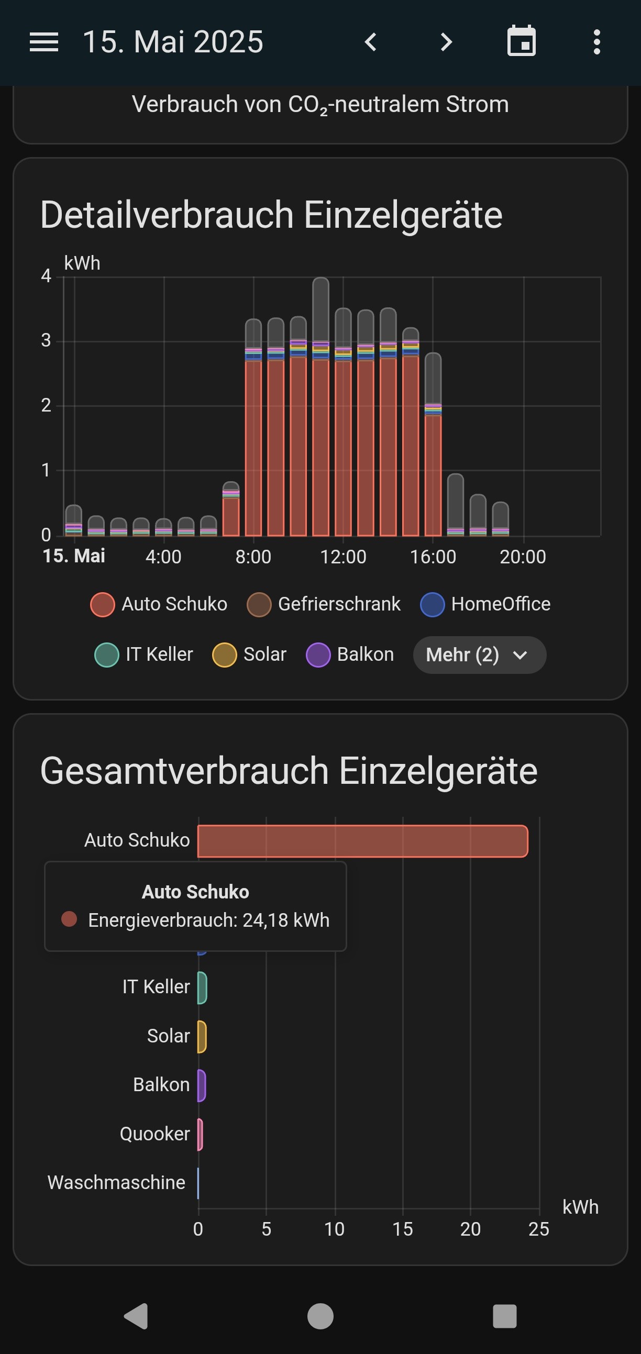Screen dimensions: 641x1354
Task: Tap the Android home button
Action: coord(320,1317)
